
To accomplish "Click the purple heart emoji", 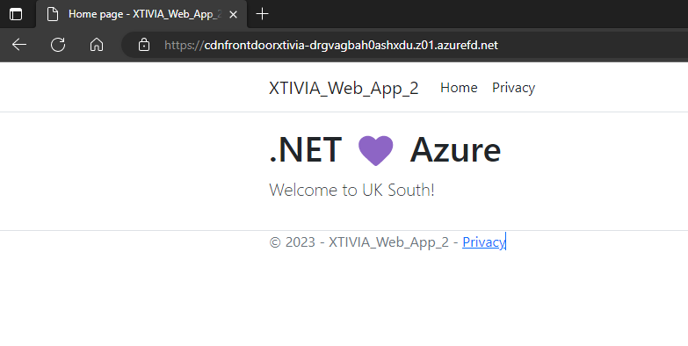I will coord(375,150).
